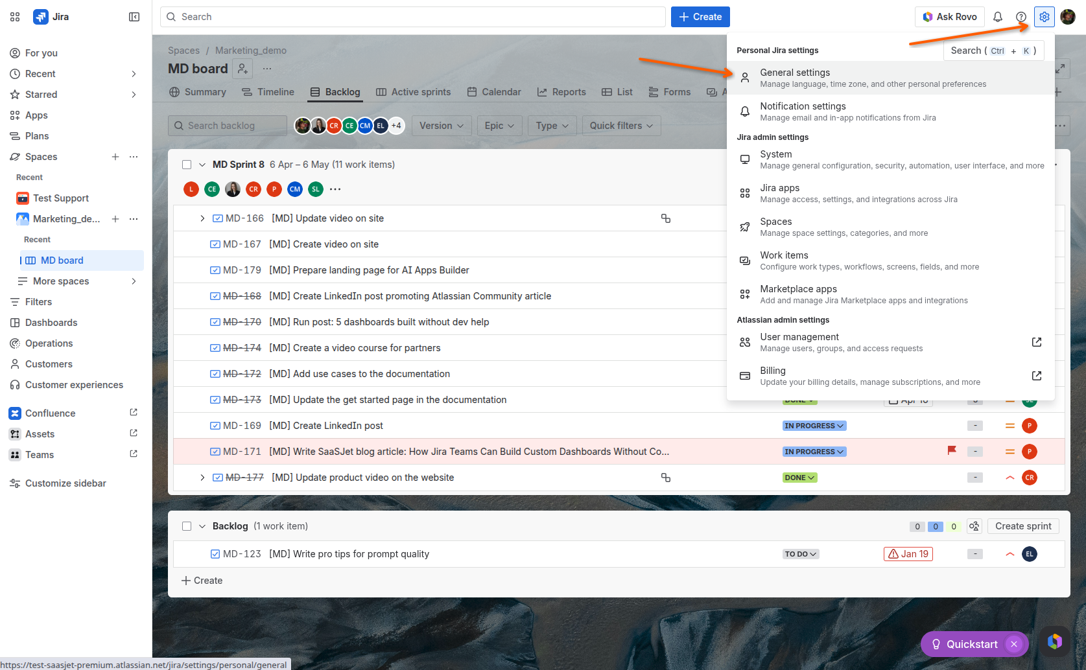Click the CR assignee avatar on MD-177

pyautogui.click(x=1030, y=478)
